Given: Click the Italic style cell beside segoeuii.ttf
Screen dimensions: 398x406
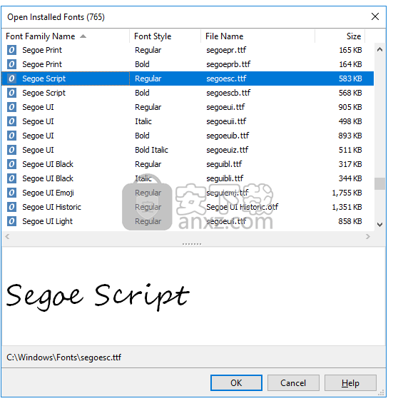Looking at the screenshot, I should [x=143, y=121].
